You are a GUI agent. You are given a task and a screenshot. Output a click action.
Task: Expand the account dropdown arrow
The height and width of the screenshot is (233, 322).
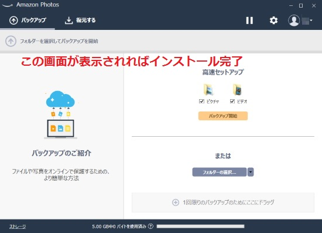click(x=311, y=21)
